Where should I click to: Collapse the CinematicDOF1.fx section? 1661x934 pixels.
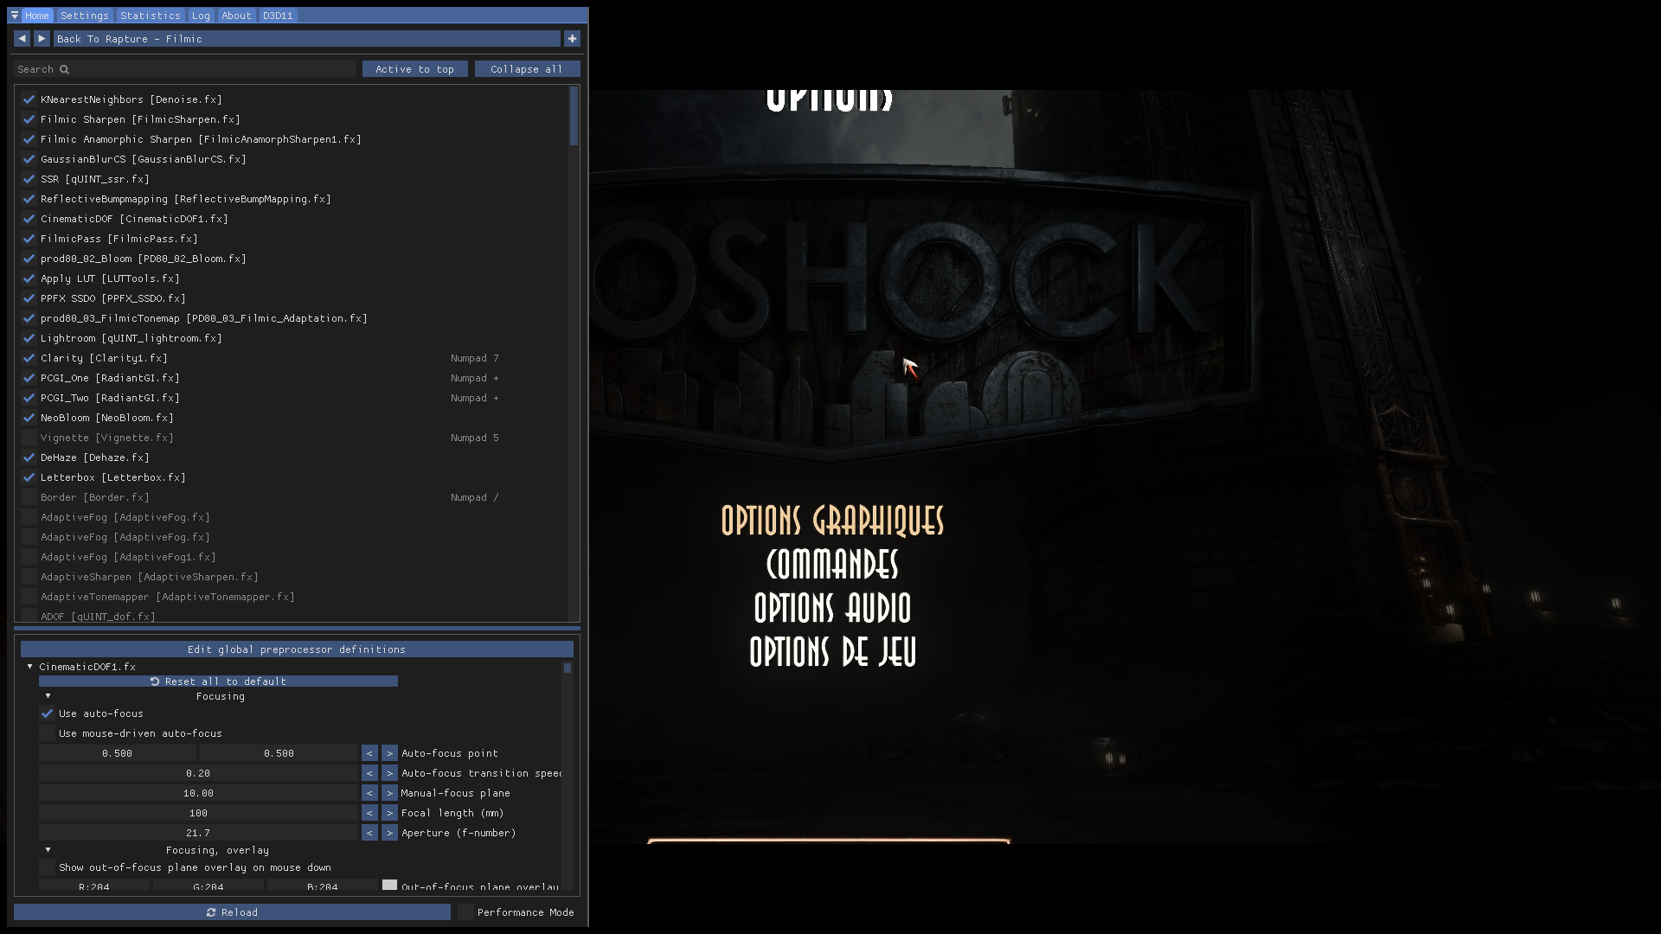(x=29, y=667)
